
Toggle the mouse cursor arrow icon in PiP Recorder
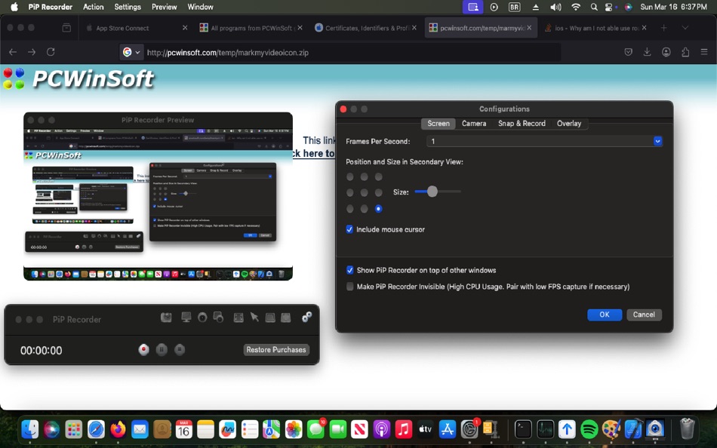tap(254, 317)
